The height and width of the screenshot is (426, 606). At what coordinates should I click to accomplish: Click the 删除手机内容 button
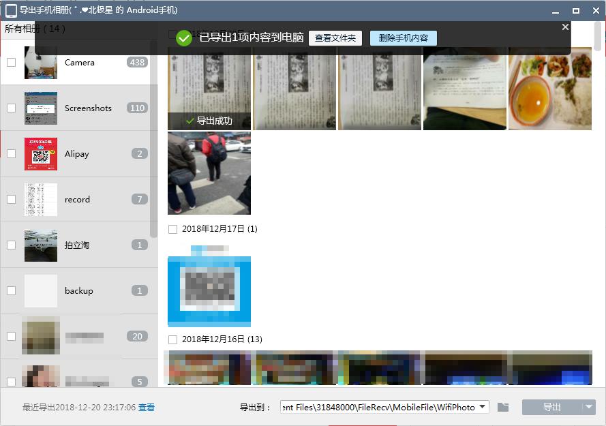(403, 38)
